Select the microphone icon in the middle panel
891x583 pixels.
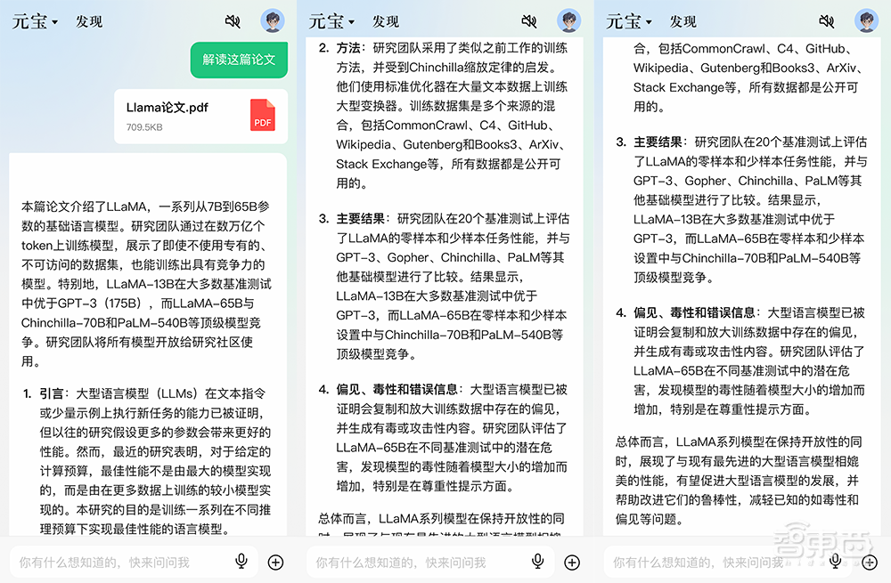pyautogui.click(x=538, y=561)
